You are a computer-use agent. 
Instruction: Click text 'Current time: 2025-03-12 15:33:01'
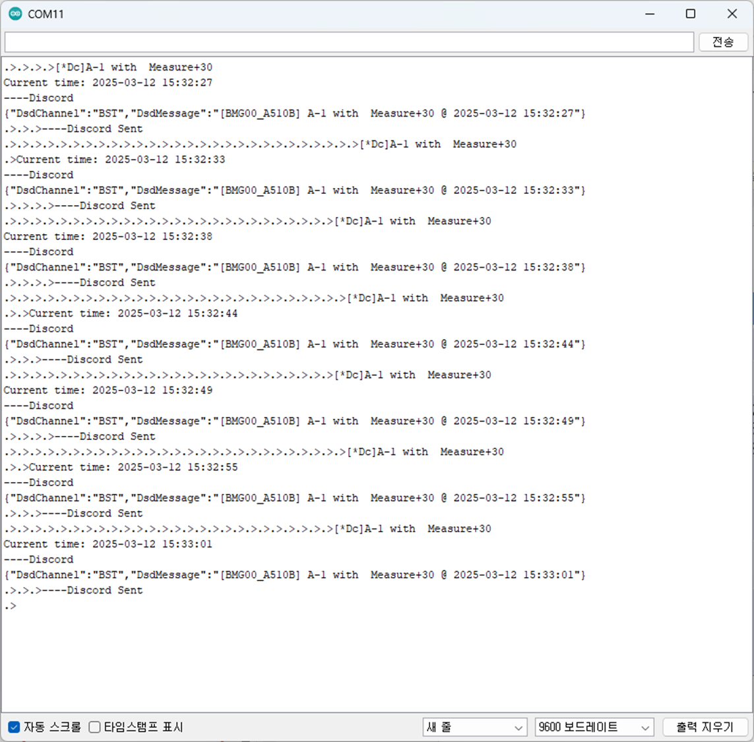[x=108, y=544]
